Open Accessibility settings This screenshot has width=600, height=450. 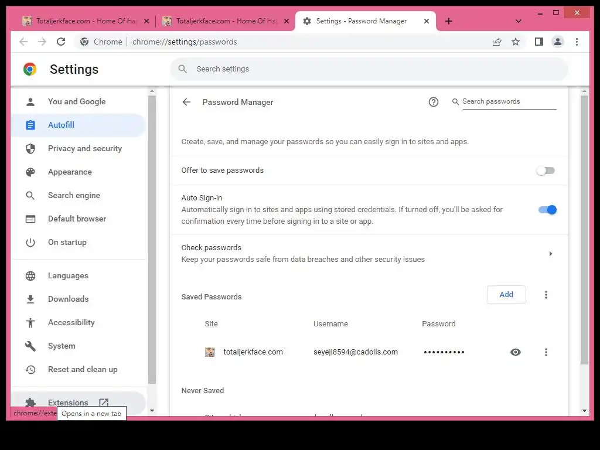coord(79,322)
